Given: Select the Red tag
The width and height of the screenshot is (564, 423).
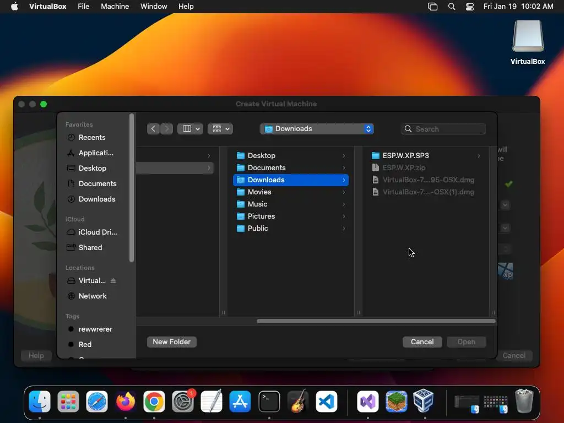Looking at the screenshot, I should click(85, 345).
